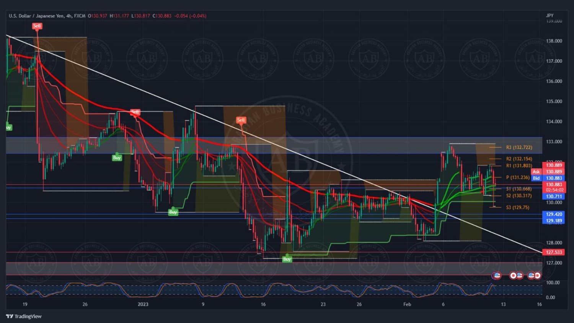Click 127.000 on the price scale
574x323 pixels.
554,263
